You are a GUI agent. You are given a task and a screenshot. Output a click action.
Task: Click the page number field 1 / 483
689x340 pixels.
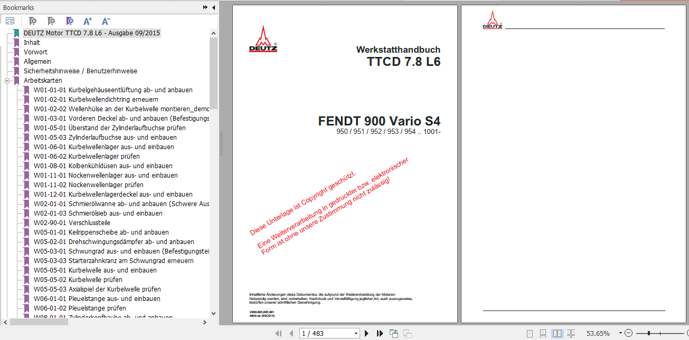coord(326,333)
